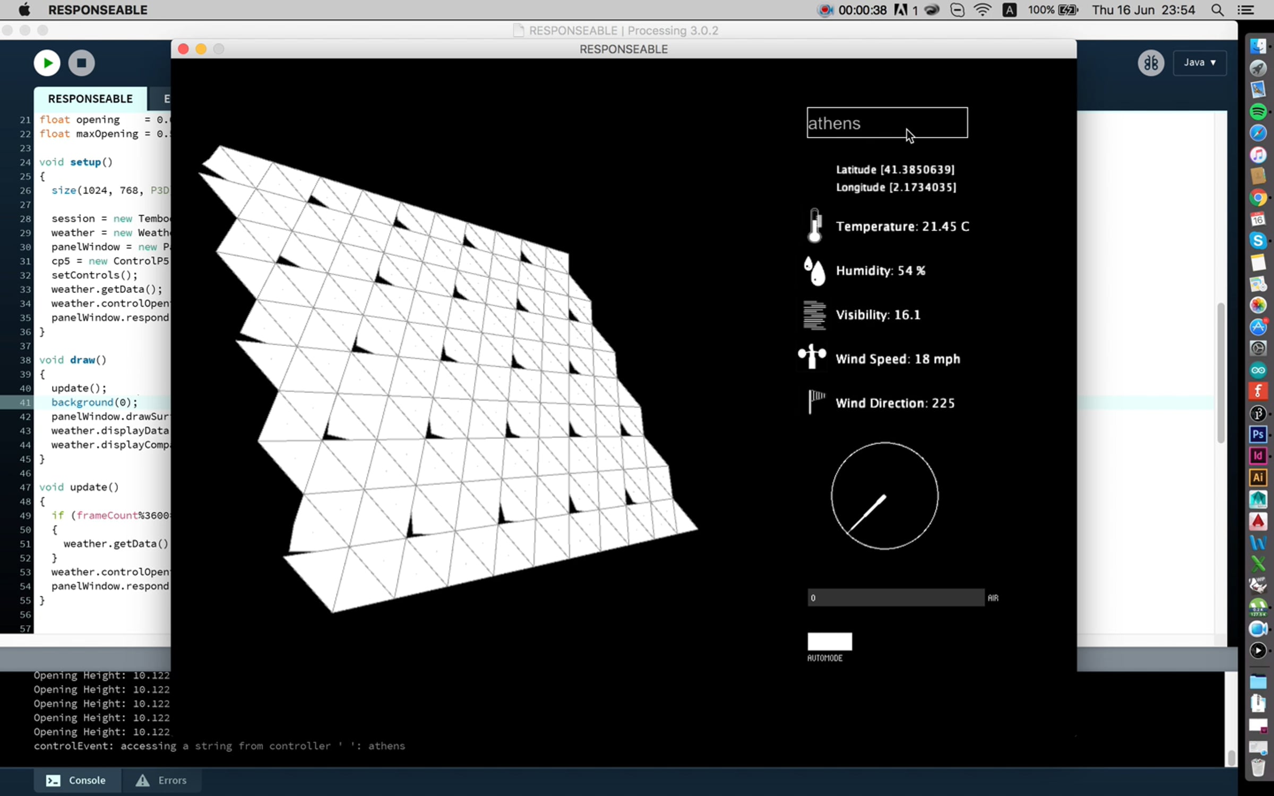Screen dimensions: 1274x796
Task: Open the Errors tab
Action: [x=161, y=780]
